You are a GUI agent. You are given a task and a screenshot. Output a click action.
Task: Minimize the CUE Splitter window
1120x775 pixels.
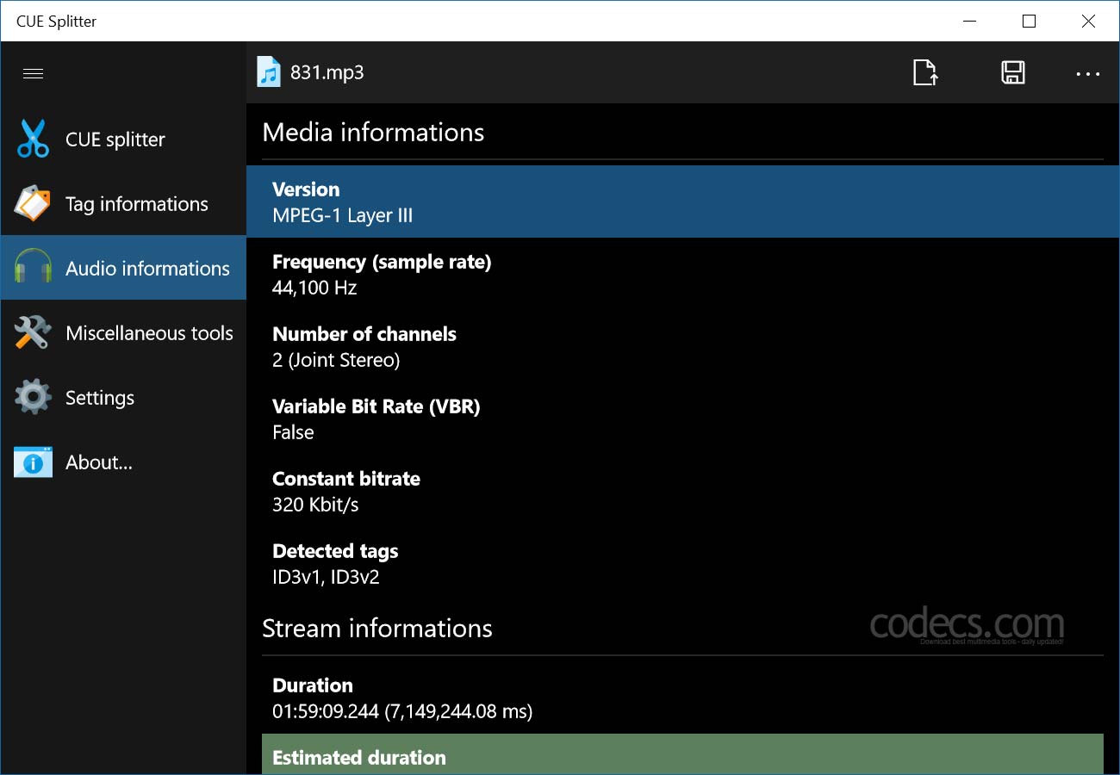pos(968,22)
